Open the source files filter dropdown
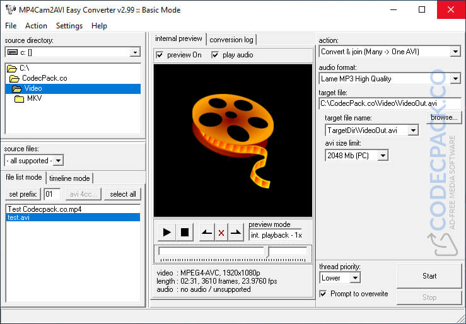 [x=58, y=161]
